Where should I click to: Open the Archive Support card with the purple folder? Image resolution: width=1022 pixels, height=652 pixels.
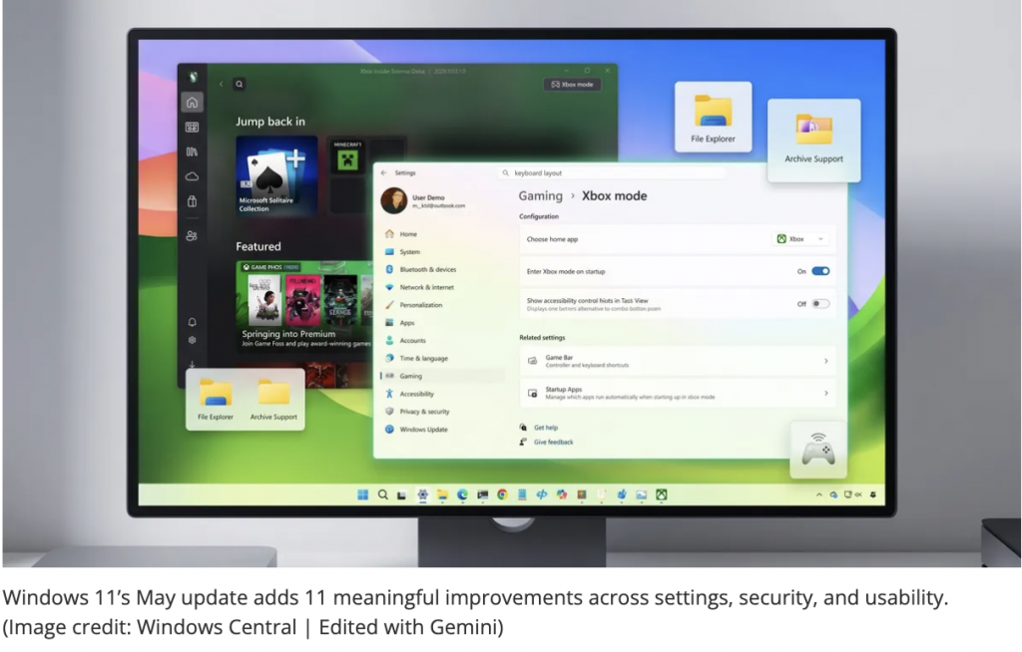(814, 140)
